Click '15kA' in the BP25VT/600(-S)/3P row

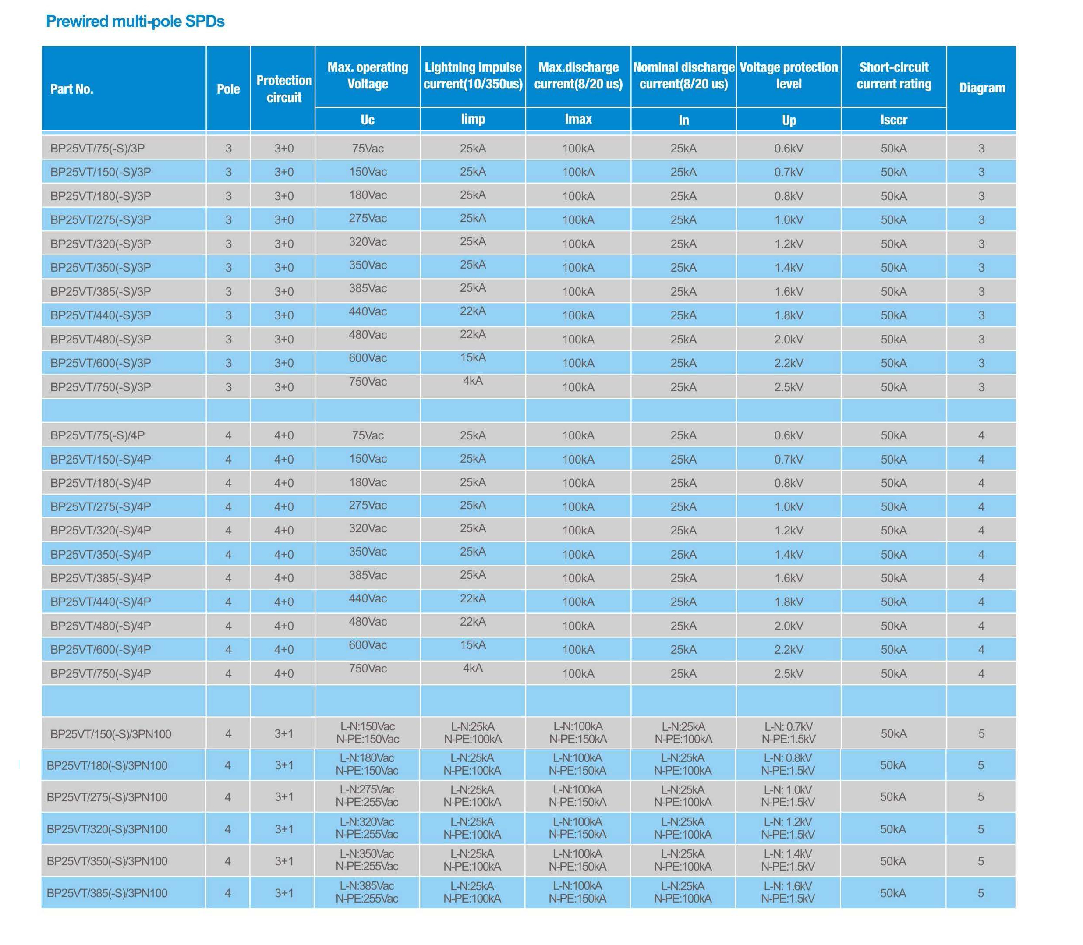tap(473, 357)
